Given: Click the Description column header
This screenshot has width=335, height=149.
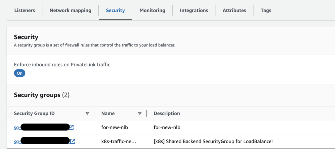Looking at the screenshot, I should [x=167, y=113].
